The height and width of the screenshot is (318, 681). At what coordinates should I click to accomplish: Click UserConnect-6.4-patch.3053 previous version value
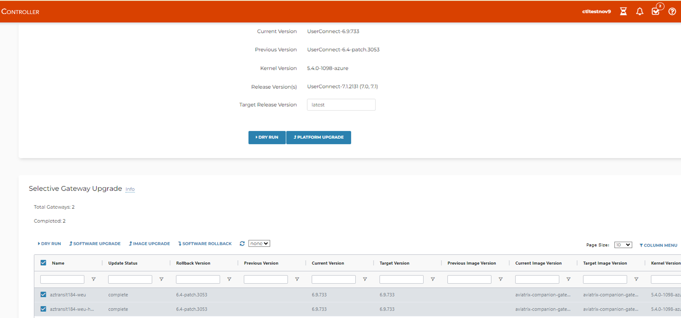tap(343, 50)
